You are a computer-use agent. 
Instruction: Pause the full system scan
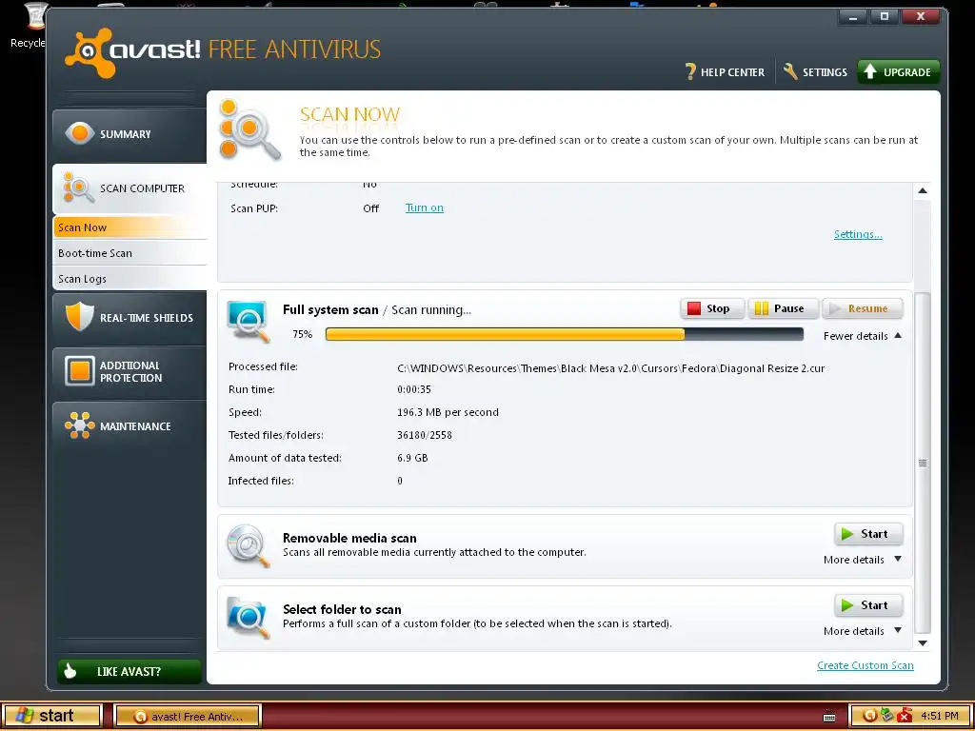[x=784, y=308]
